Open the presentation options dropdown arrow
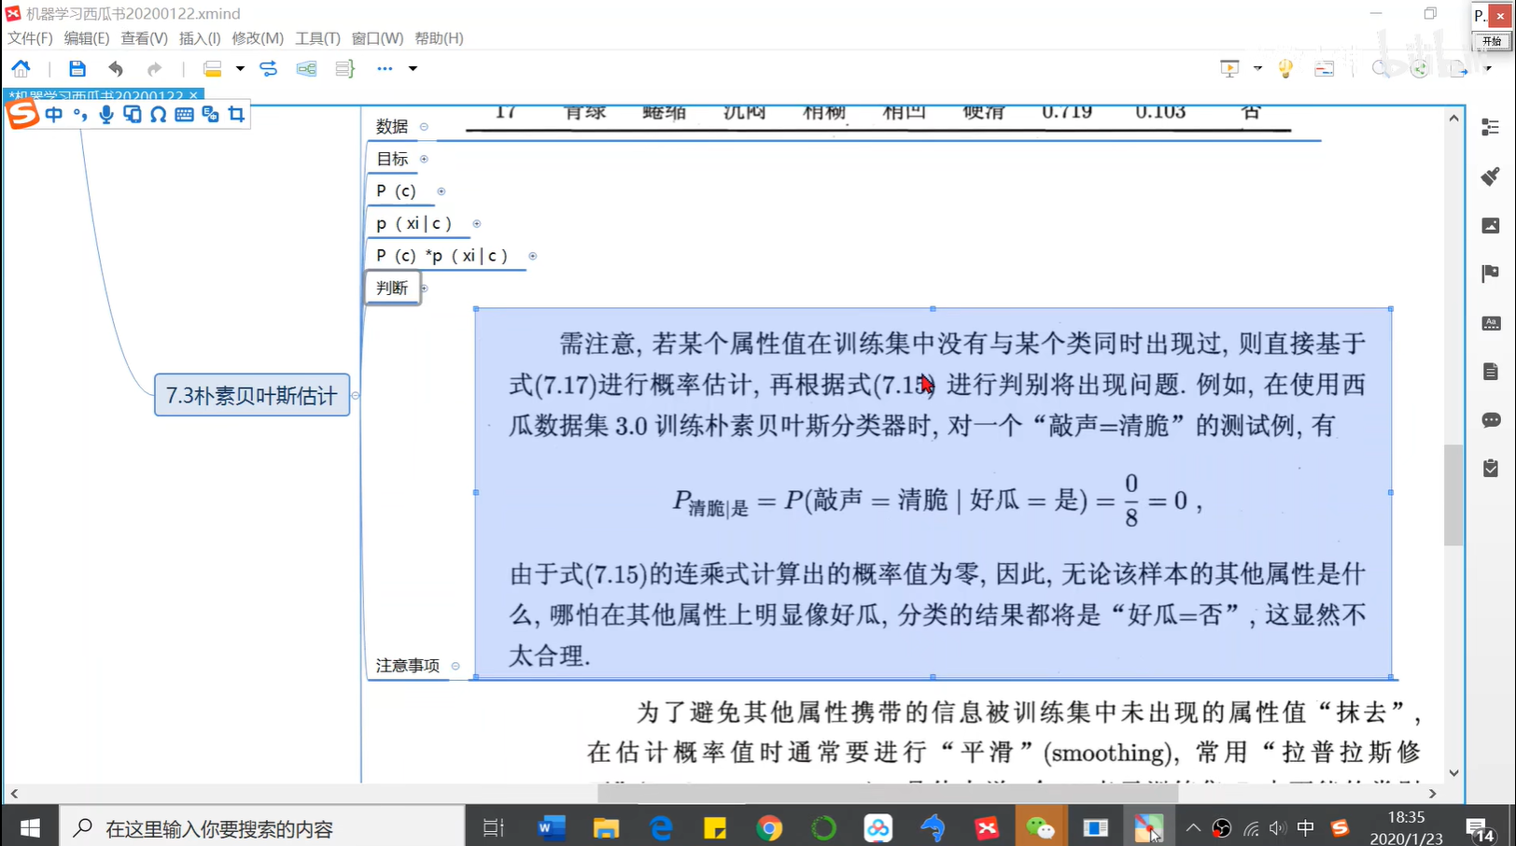Viewport: 1516px width, 846px height. click(x=1257, y=68)
